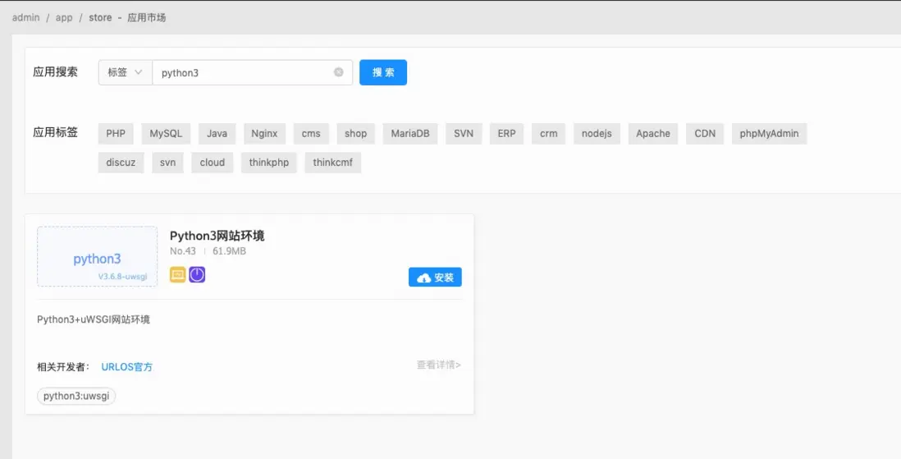Filter by the Nginx tag

[264, 134]
